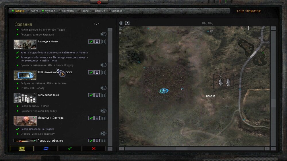Switch to the Карта tab

click(33, 11)
